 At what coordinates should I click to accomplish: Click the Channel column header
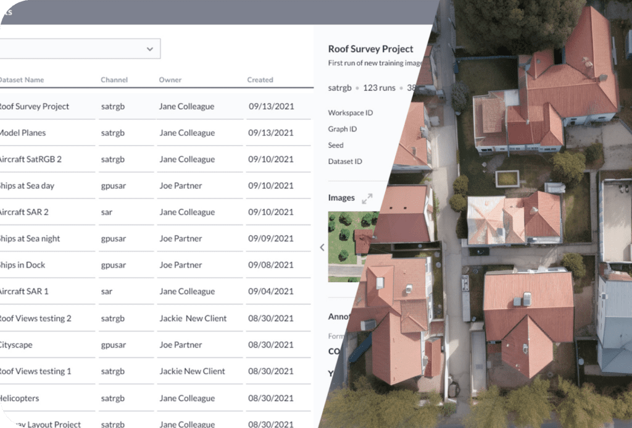[114, 79]
